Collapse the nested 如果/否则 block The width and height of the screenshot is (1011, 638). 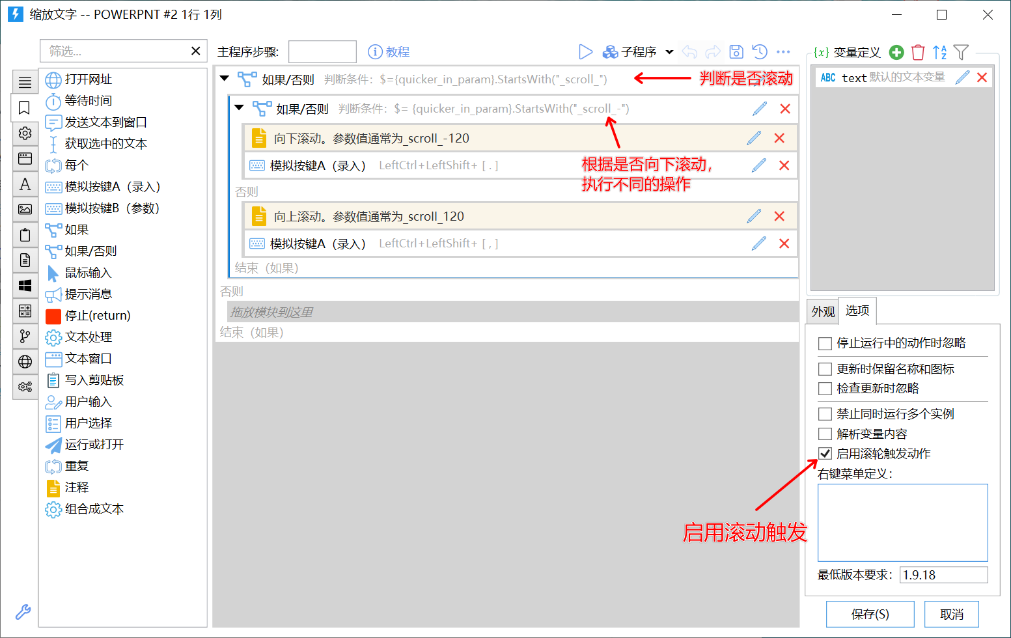pyautogui.click(x=239, y=107)
